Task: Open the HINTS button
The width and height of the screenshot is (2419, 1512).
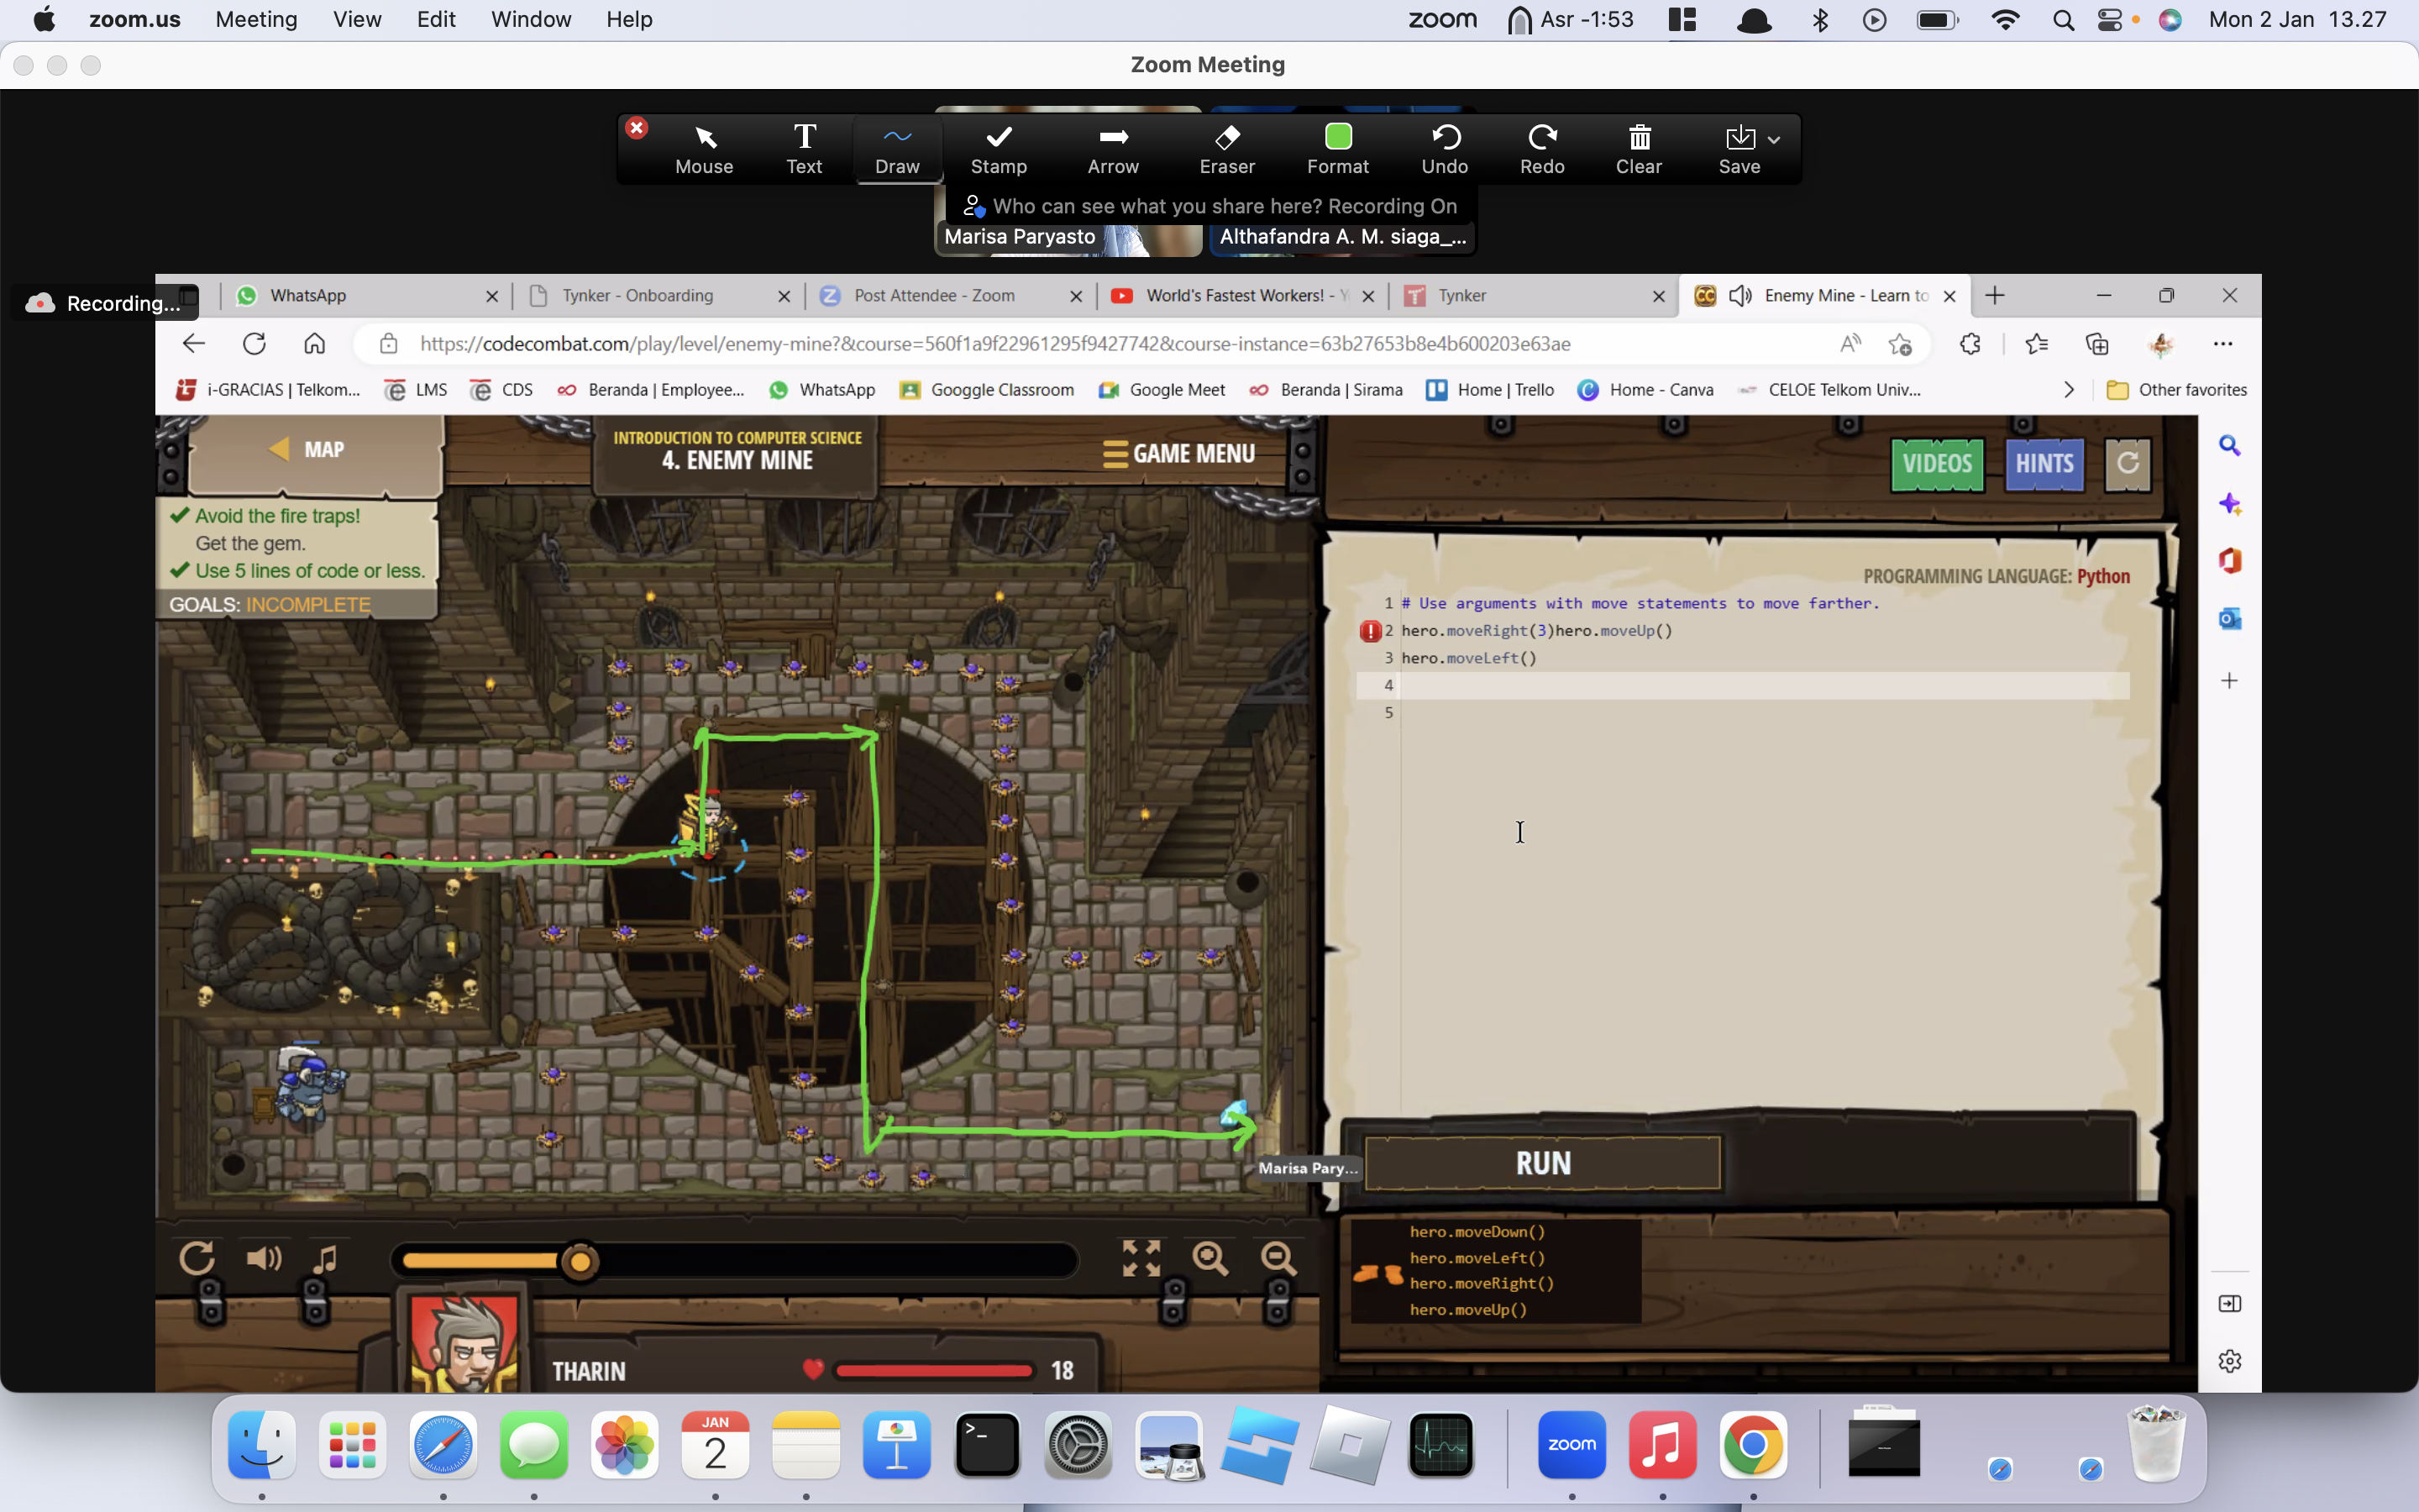Action: coord(2044,464)
